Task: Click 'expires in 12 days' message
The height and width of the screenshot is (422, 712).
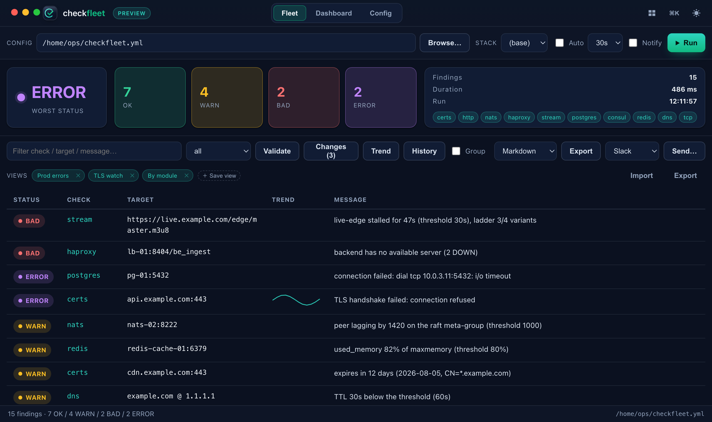Action: [422, 373]
